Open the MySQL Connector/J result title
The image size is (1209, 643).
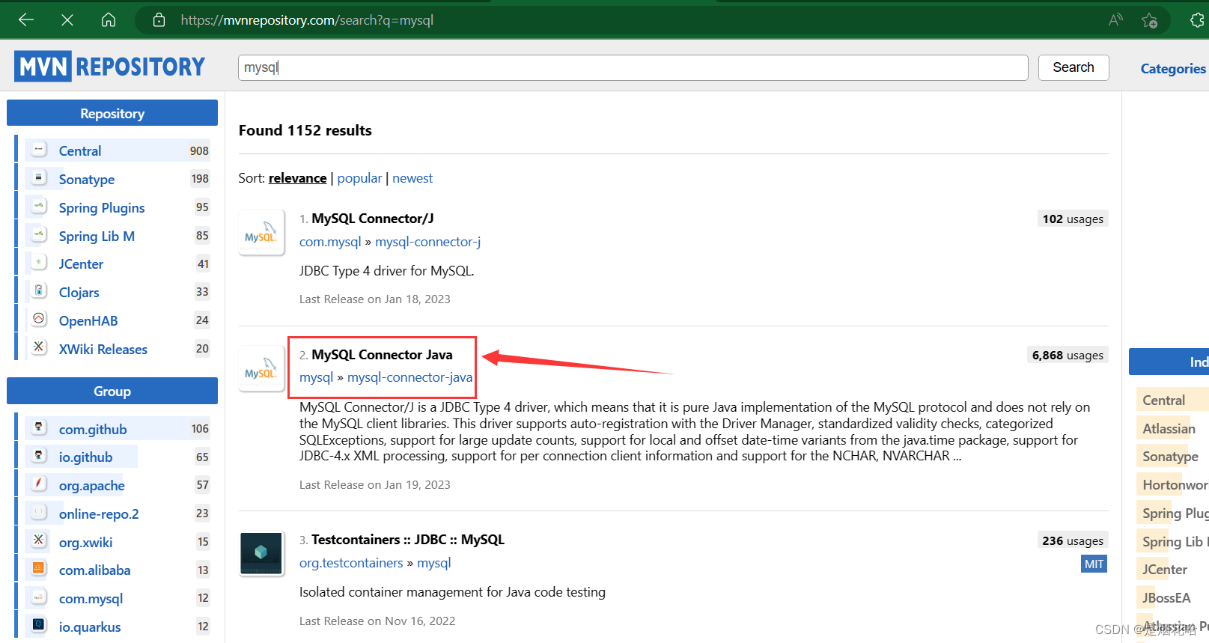(x=372, y=219)
